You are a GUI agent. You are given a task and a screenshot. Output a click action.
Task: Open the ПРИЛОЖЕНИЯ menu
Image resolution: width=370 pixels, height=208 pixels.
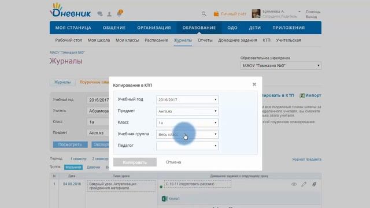[288, 28]
